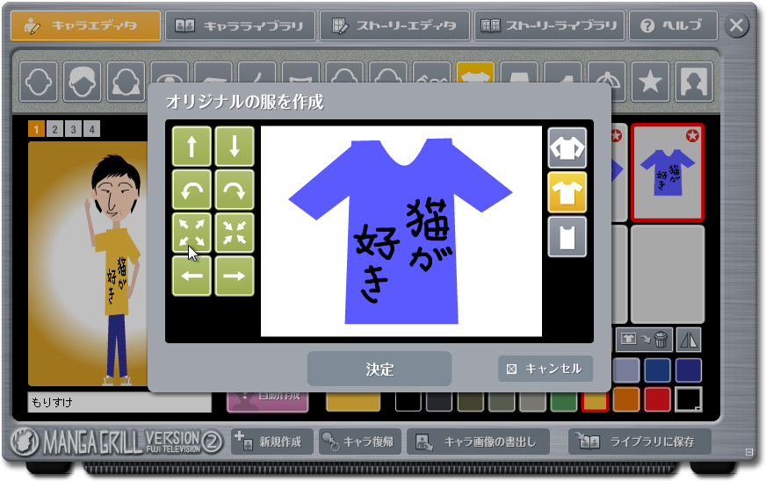Open the star effects category

650,82
